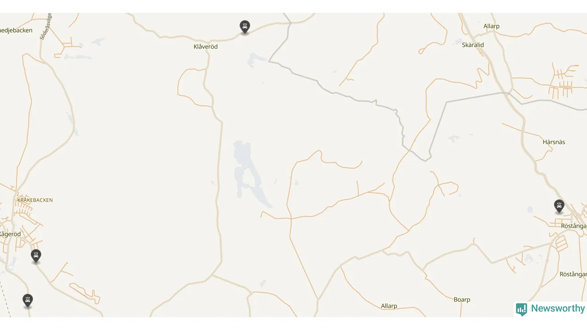Image resolution: width=587 pixels, height=330 pixels.
Task: Select the Boarp place label
Action: pos(462,300)
